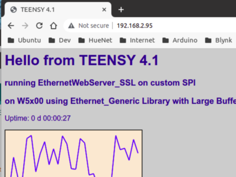Open the Blynk bookmarks folder
Viewport: 236px width, 177px height.
[x=219, y=40]
